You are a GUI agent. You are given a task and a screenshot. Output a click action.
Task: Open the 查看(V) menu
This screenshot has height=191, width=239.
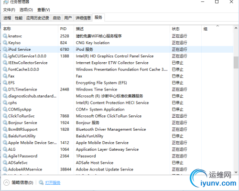43,10
